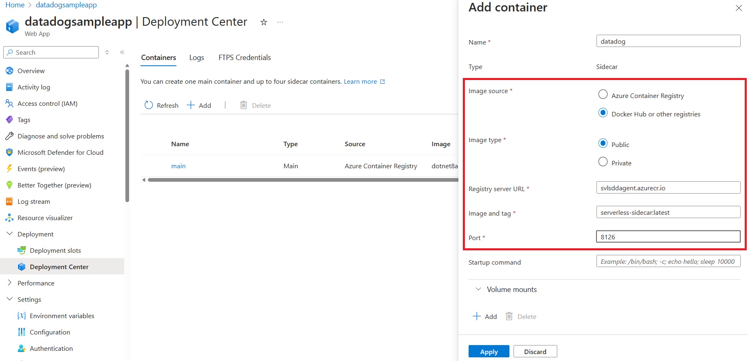Viewport: 748px width, 361px height.
Task: Collapse the sidebar with double-chevron icon
Action: click(122, 52)
